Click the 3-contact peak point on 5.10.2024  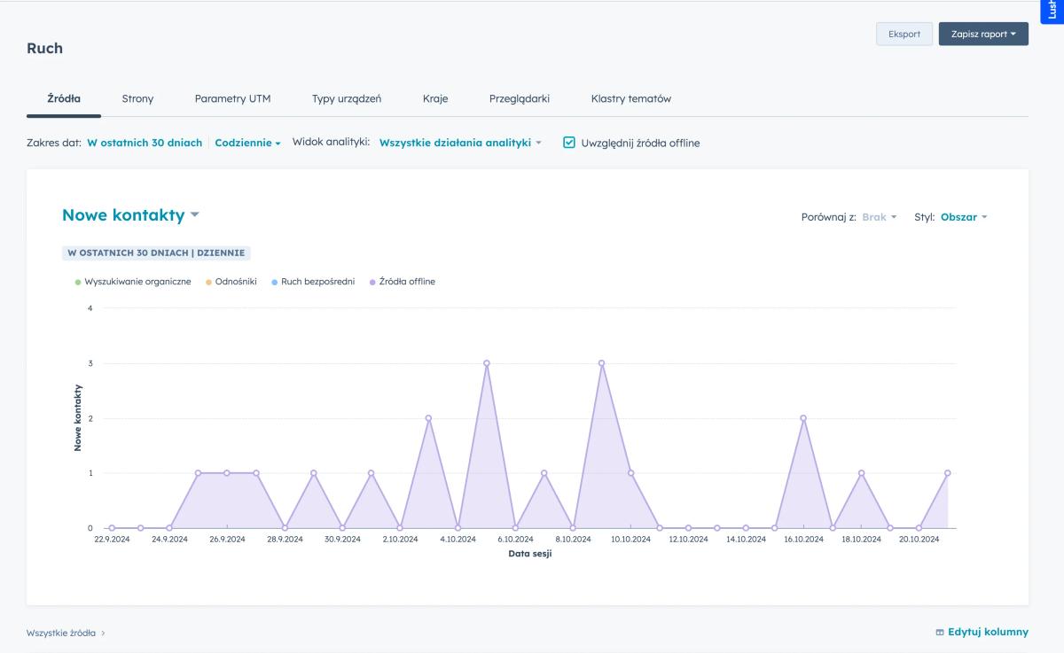coord(487,363)
